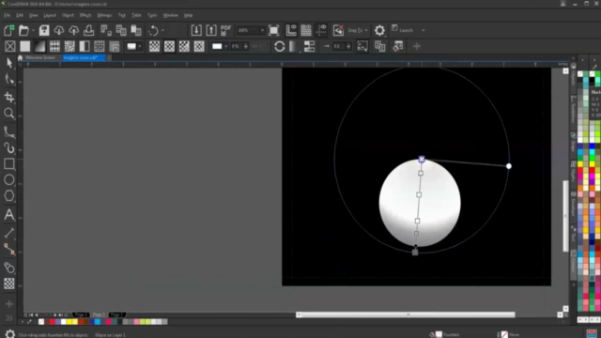Image resolution: width=601 pixels, height=338 pixels.
Task: Select No Fill in property bar
Action: (10, 46)
